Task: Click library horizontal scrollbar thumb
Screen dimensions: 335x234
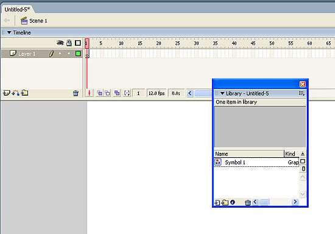Action: point(264,202)
